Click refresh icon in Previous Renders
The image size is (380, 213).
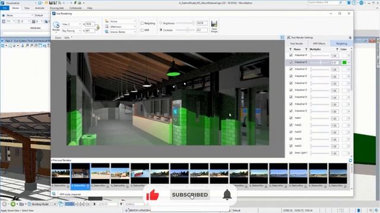click(350, 160)
